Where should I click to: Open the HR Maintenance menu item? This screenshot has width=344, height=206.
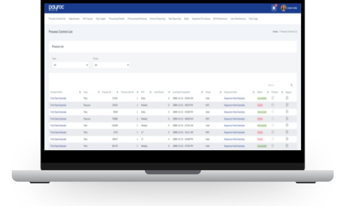[x=220, y=19]
